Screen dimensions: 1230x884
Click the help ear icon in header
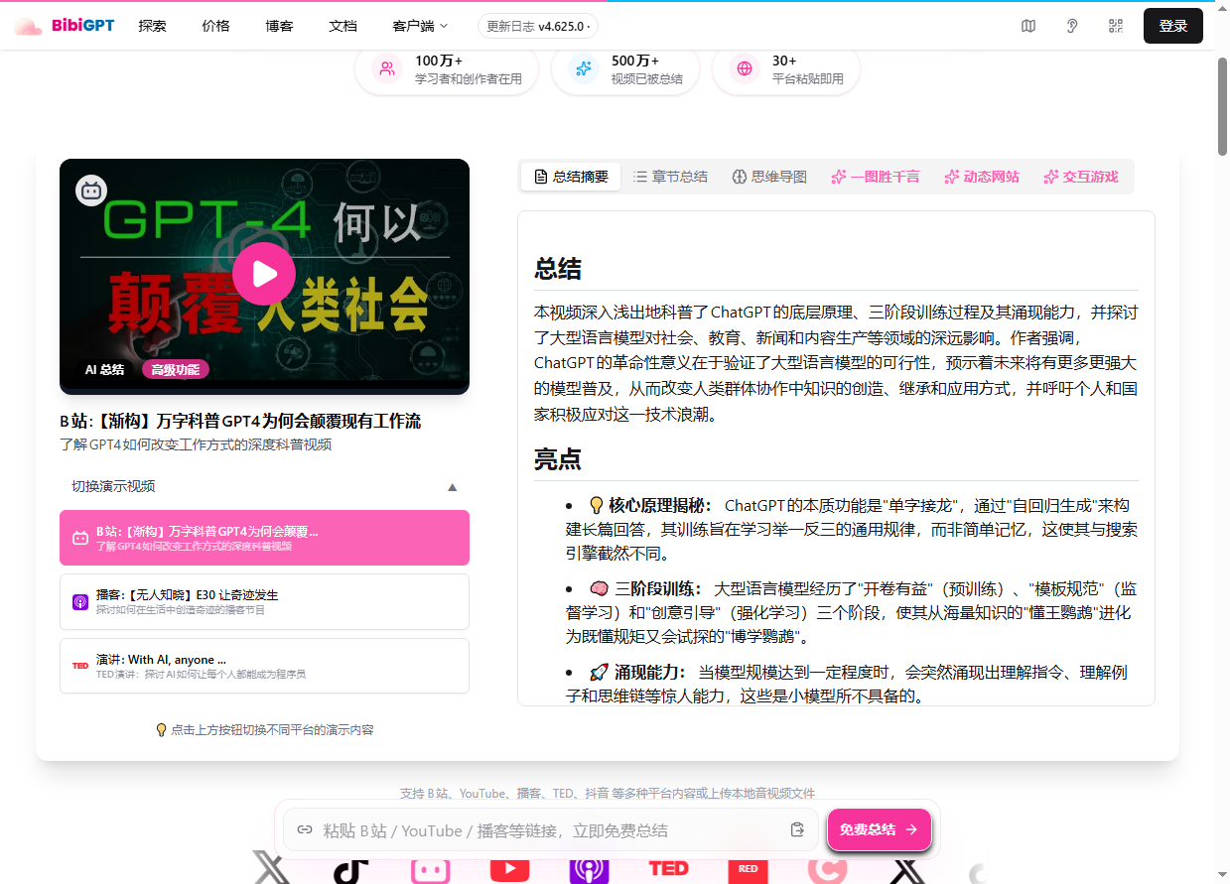click(x=1072, y=26)
